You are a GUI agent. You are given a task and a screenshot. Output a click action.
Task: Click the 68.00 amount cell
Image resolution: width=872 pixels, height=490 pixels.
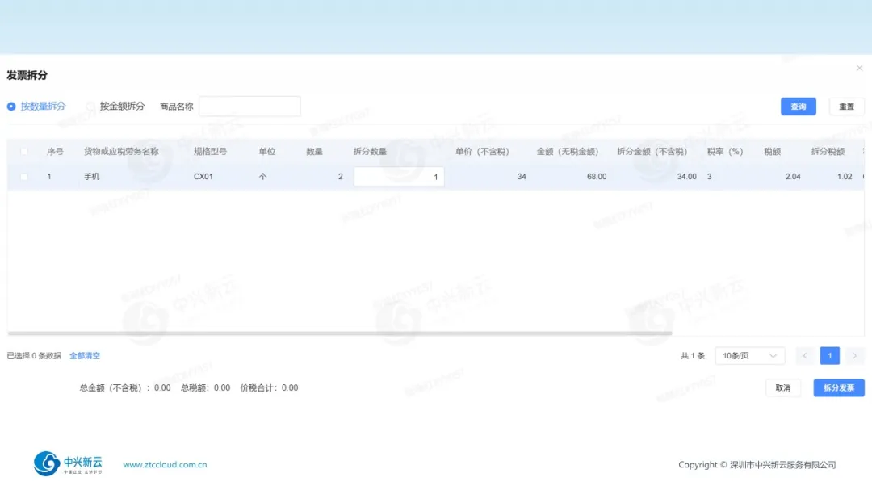click(597, 176)
